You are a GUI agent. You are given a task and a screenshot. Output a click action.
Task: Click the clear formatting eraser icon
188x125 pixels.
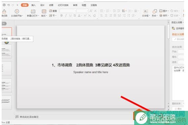[x=95, y=15]
